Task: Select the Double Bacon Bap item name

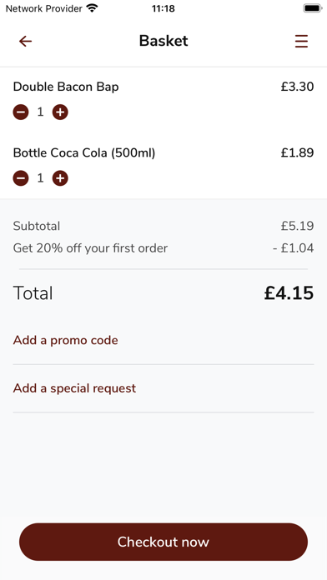Action: [x=66, y=87]
